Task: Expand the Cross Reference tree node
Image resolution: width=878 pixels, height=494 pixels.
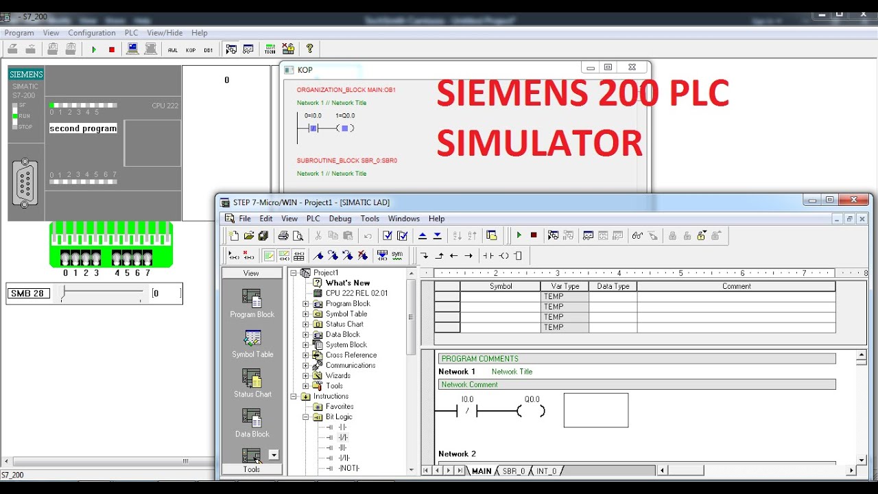Action: coord(306,355)
